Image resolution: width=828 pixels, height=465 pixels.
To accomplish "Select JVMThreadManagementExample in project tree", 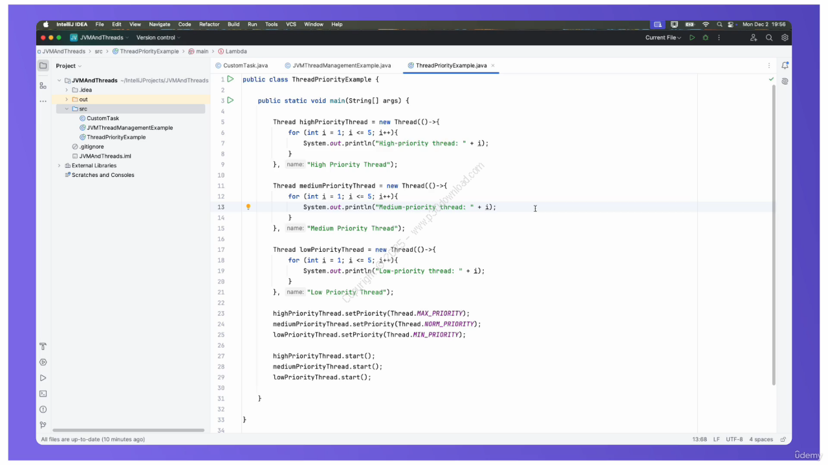I will [x=125, y=128].
